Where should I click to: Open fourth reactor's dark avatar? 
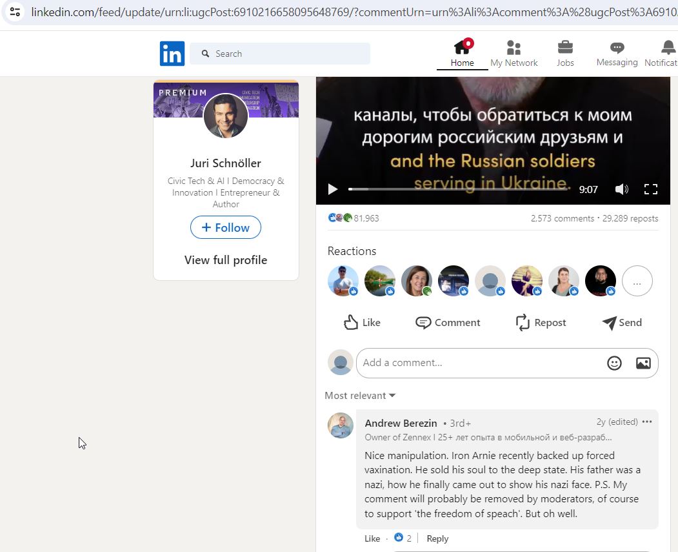[x=453, y=281]
